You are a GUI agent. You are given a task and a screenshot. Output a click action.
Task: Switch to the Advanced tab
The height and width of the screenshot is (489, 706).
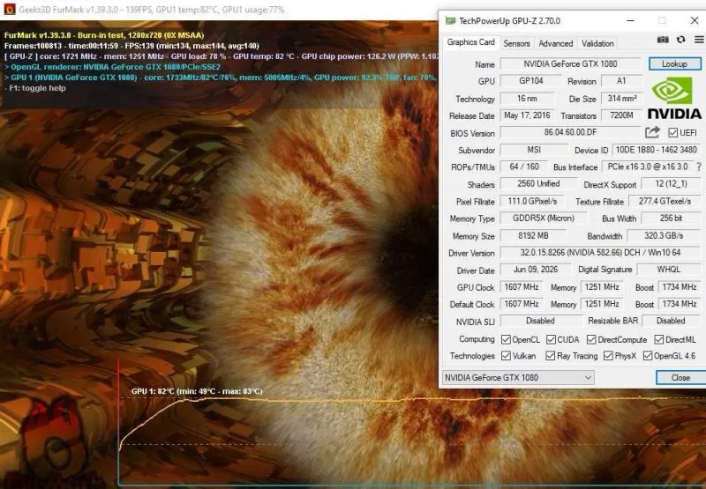point(556,43)
